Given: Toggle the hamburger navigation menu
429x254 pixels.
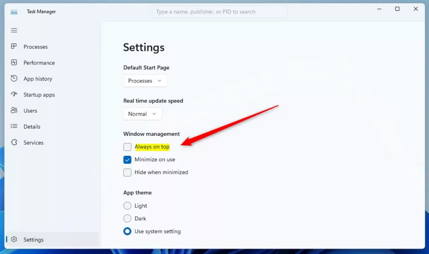Looking at the screenshot, I should (x=14, y=30).
